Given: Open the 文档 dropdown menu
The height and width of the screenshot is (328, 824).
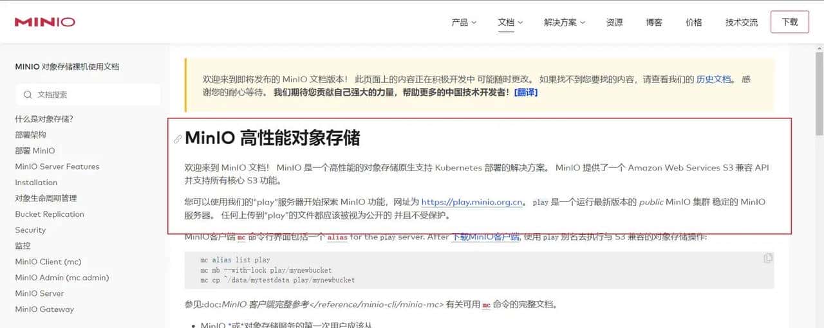Looking at the screenshot, I should [510, 22].
